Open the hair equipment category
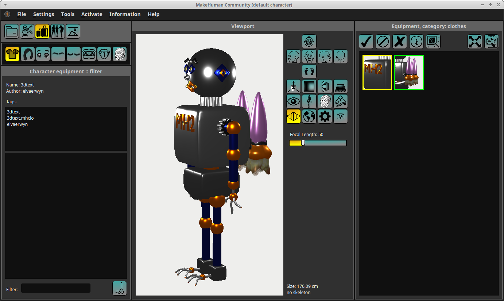This screenshot has height=301, width=504. coord(28,54)
